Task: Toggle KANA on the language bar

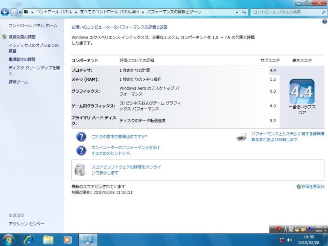Action: [x=319, y=231]
